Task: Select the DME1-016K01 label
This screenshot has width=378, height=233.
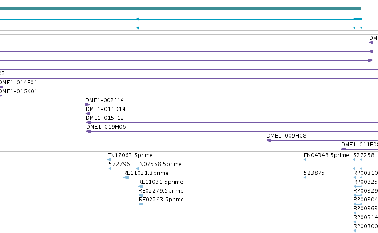Action: click(19, 91)
